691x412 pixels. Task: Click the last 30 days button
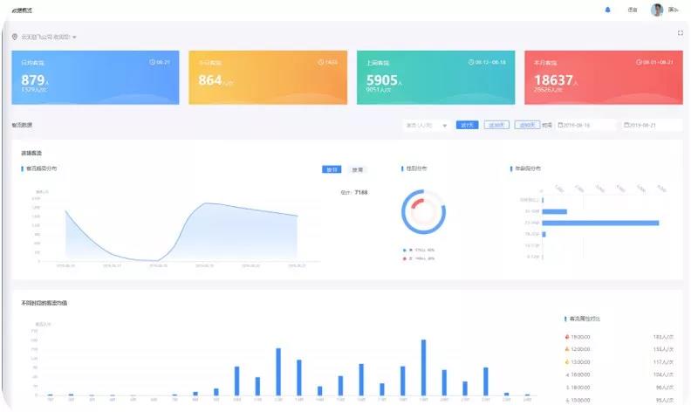pos(496,125)
